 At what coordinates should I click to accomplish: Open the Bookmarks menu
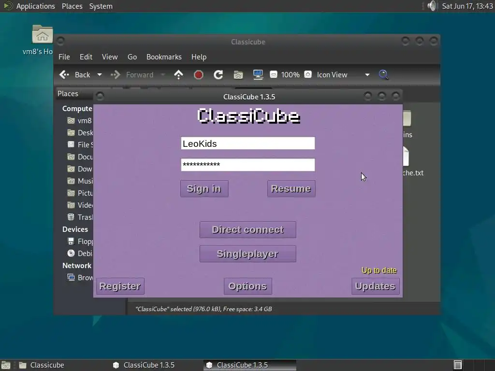coord(164,57)
